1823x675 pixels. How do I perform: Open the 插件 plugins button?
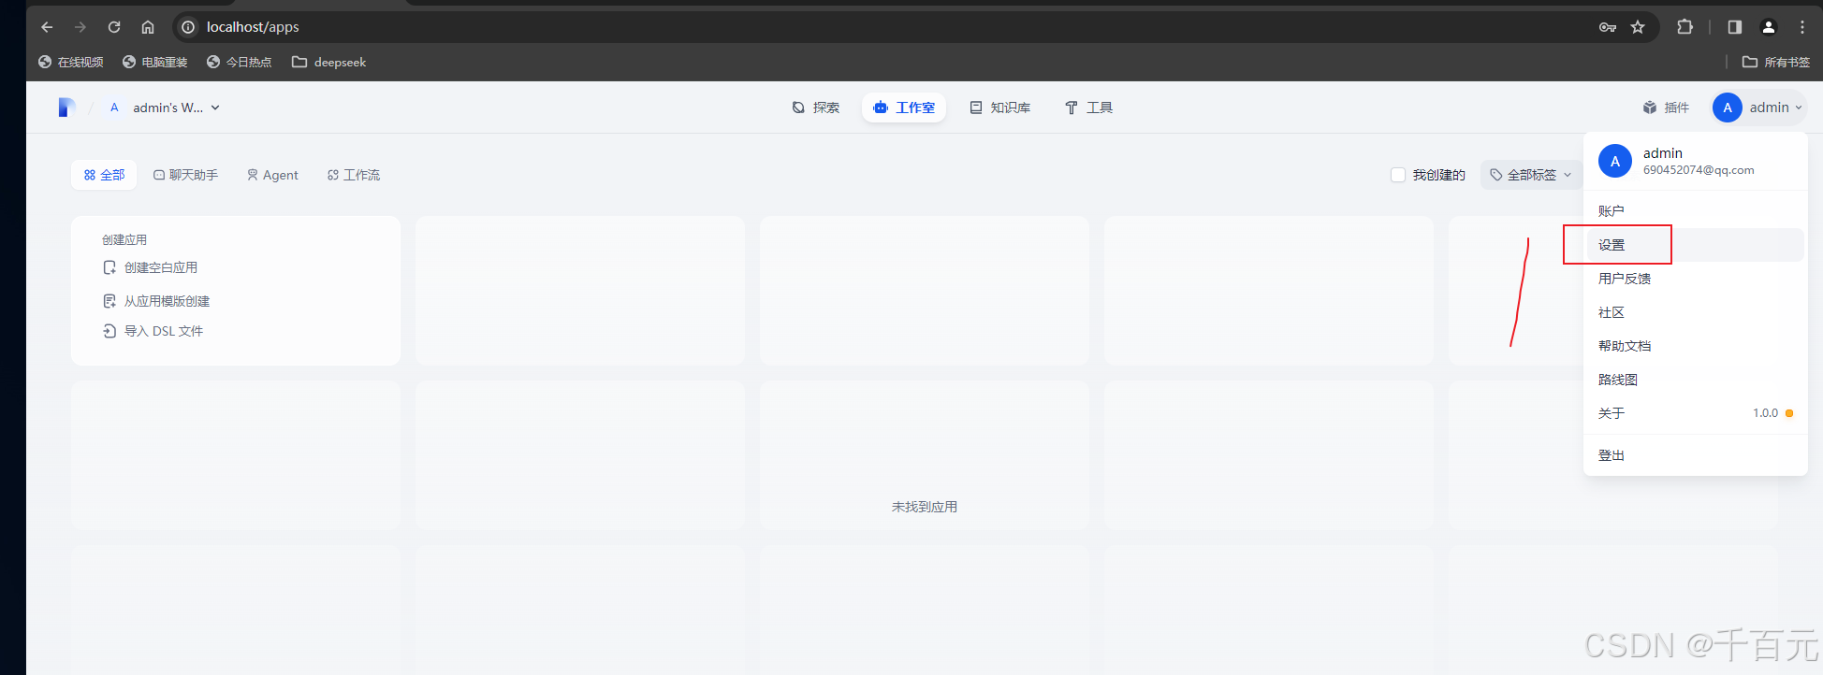click(x=1666, y=108)
